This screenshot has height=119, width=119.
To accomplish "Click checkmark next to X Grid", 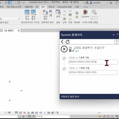I will [64, 58].
